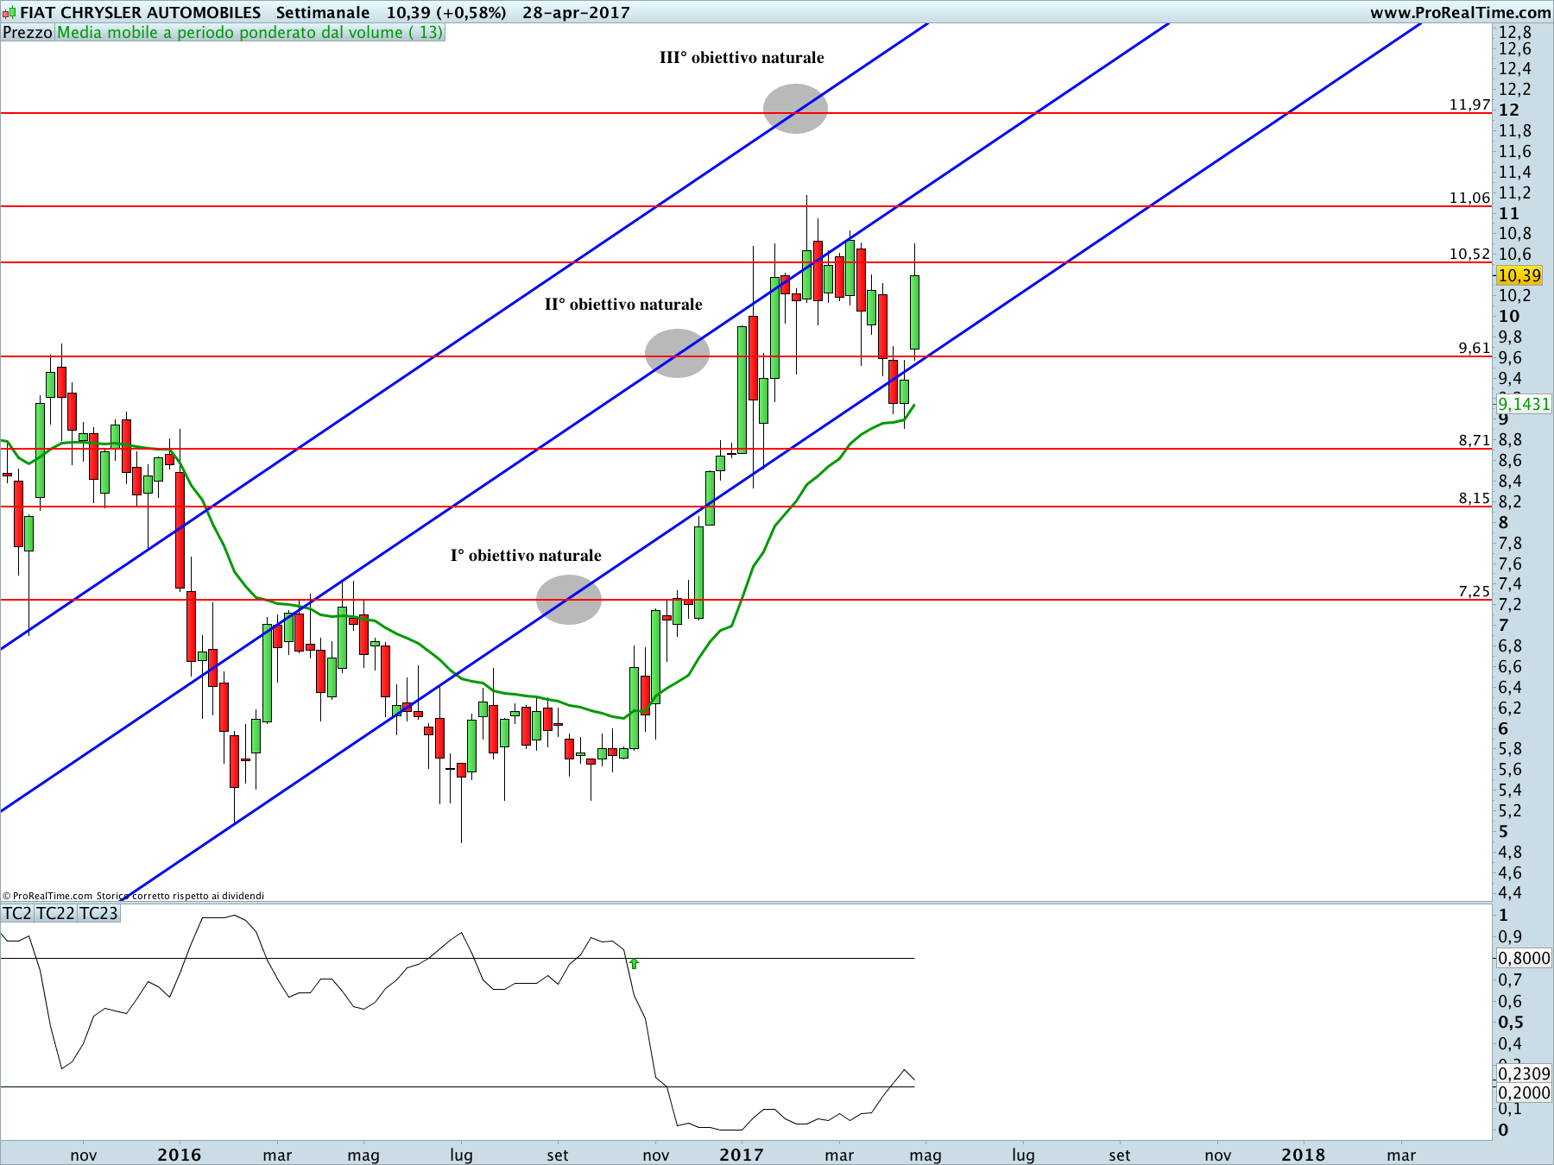Open the Media mobile ponderato dal volume settings
1554x1165 pixels.
click(x=250, y=33)
